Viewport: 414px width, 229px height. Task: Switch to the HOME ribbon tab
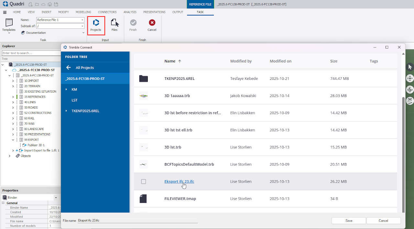click(x=17, y=12)
